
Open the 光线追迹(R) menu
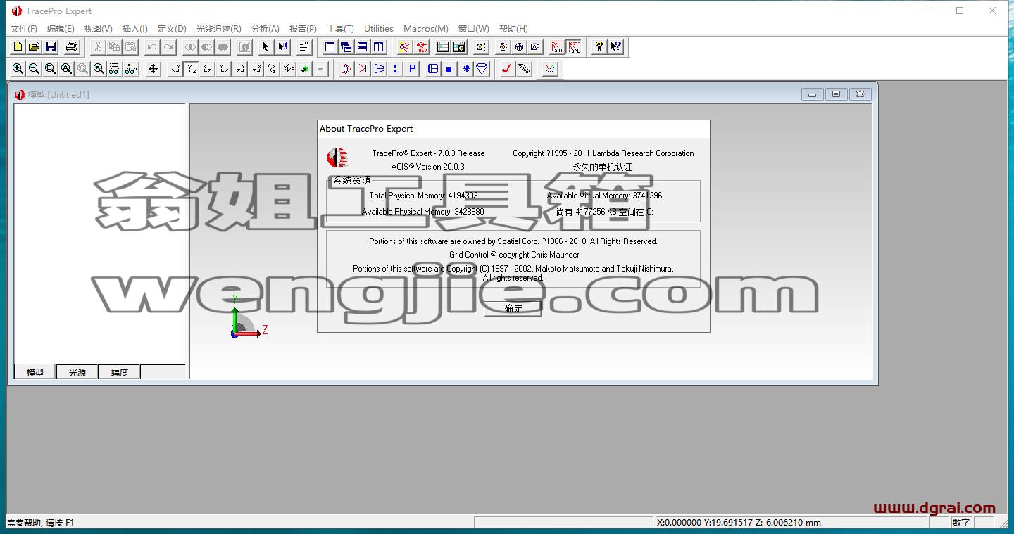click(218, 29)
